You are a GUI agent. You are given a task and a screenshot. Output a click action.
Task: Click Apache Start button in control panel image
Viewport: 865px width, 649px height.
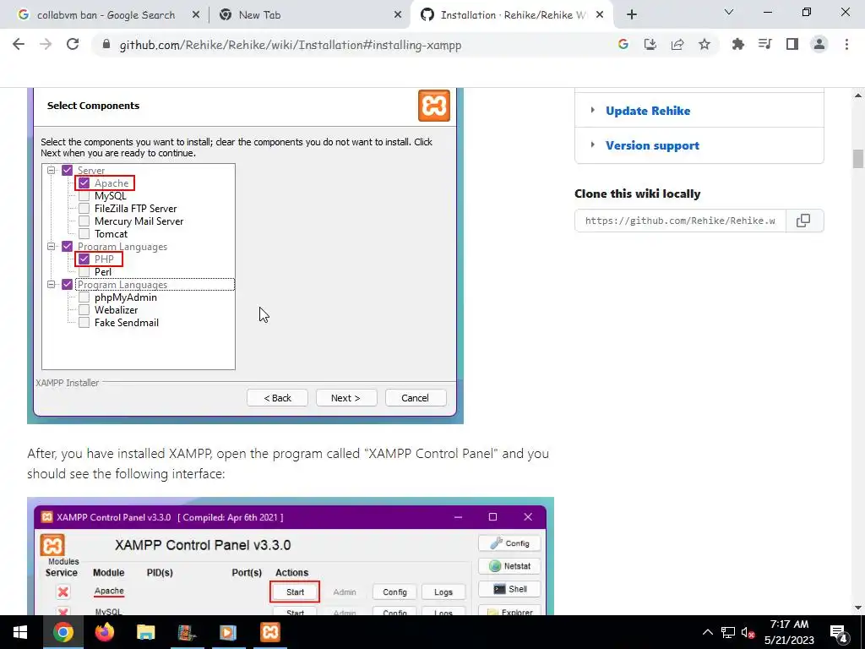click(x=295, y=592)
